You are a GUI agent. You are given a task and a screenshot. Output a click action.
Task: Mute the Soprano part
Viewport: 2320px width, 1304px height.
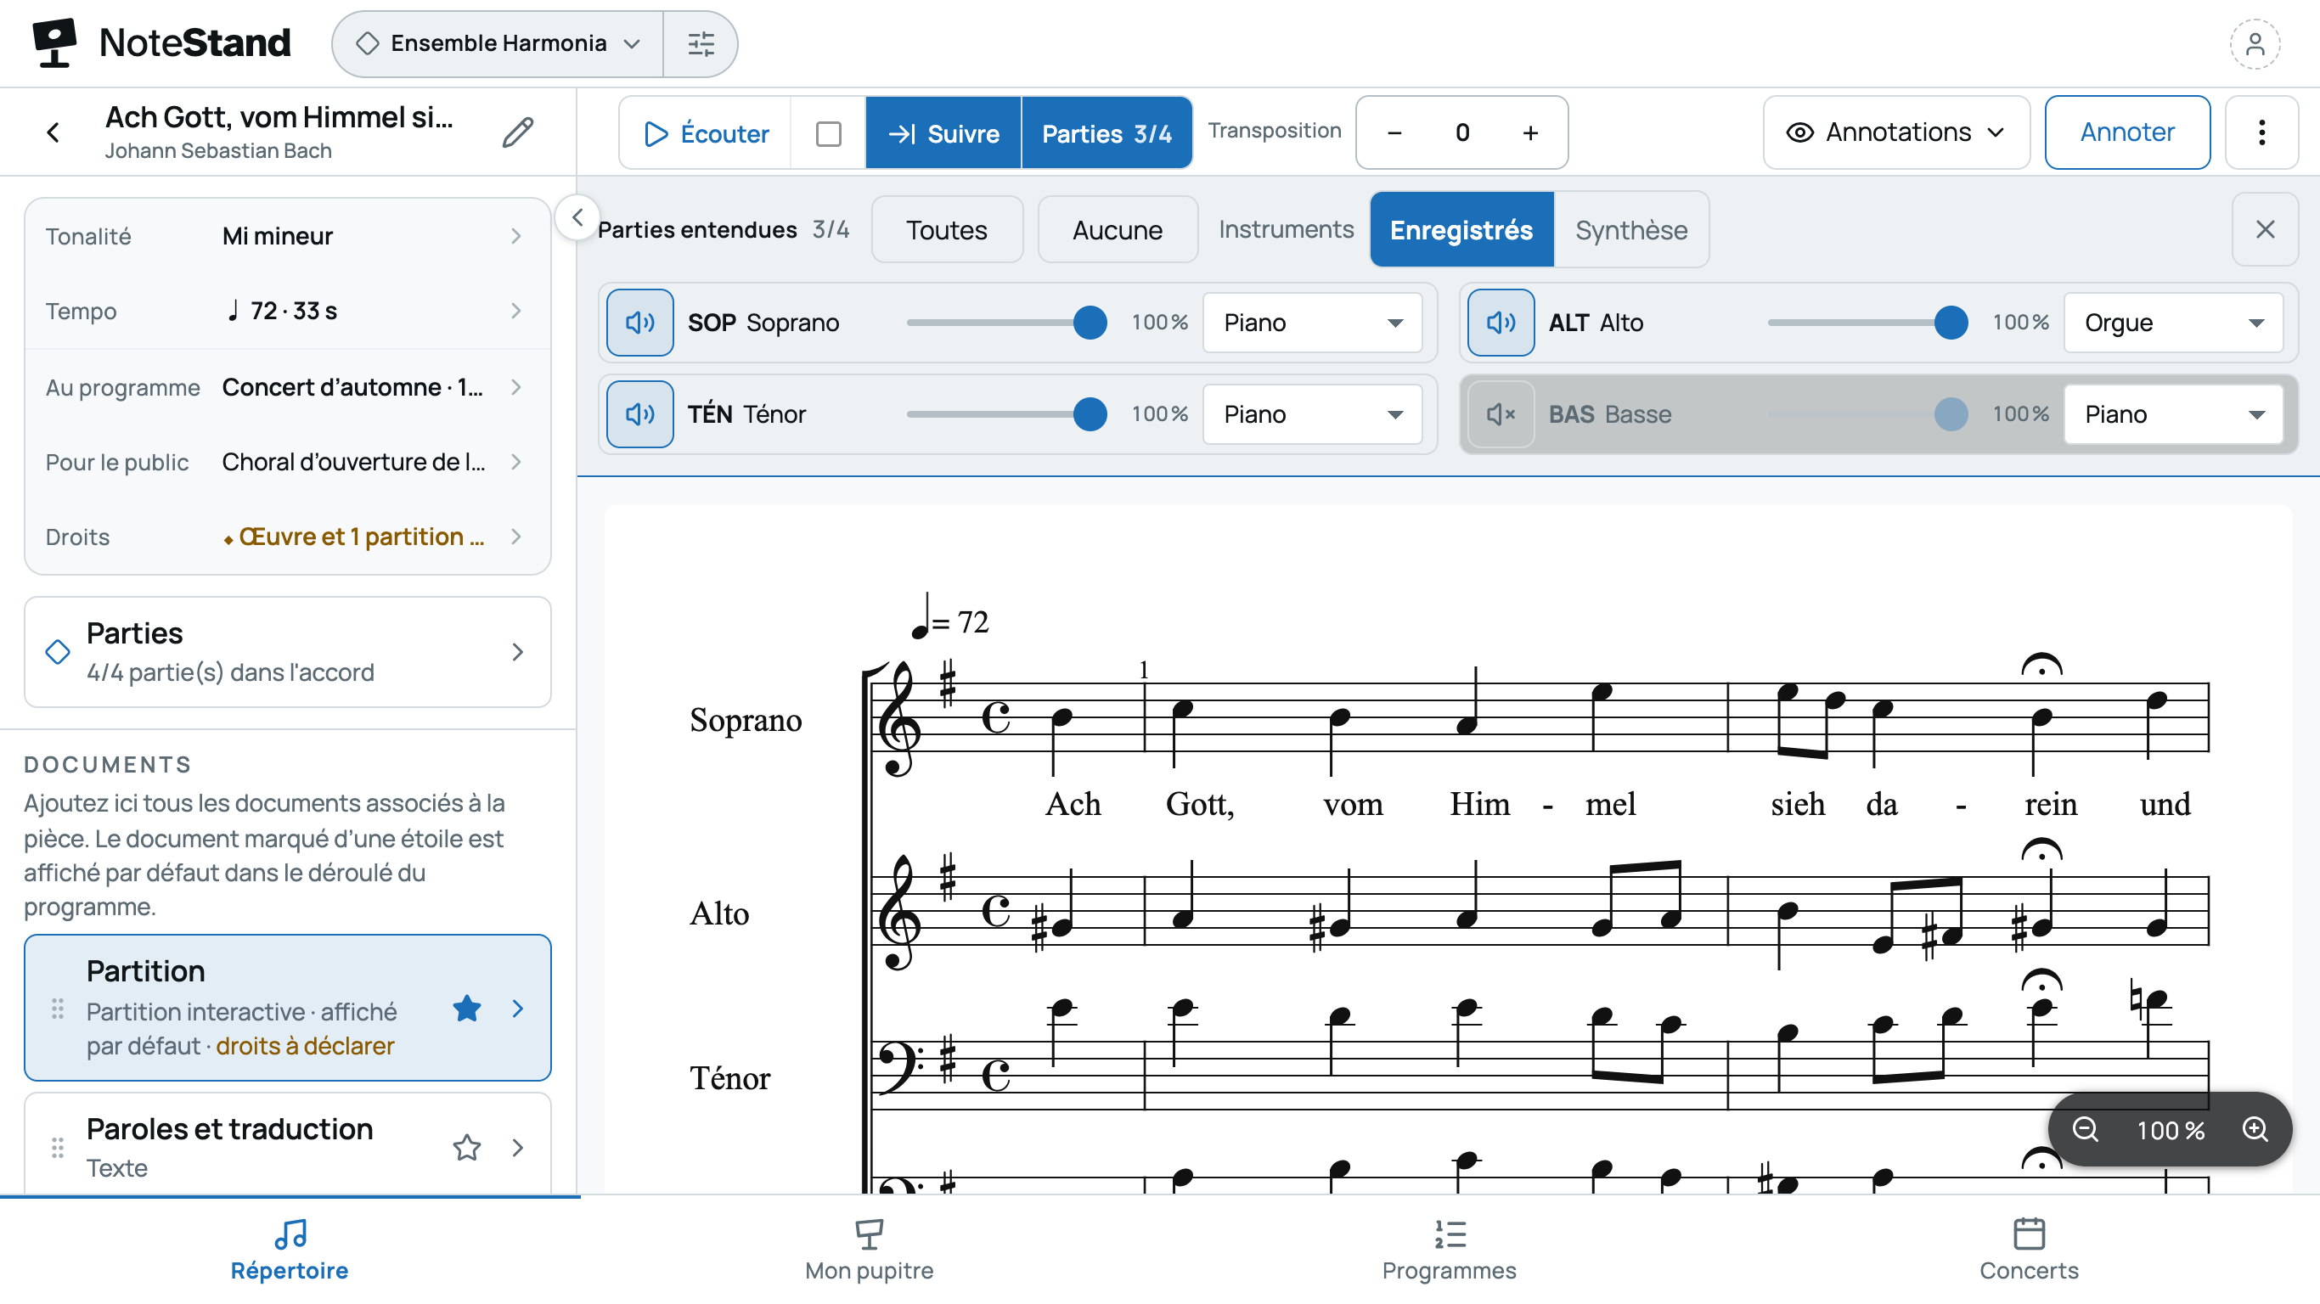(639, 323)
